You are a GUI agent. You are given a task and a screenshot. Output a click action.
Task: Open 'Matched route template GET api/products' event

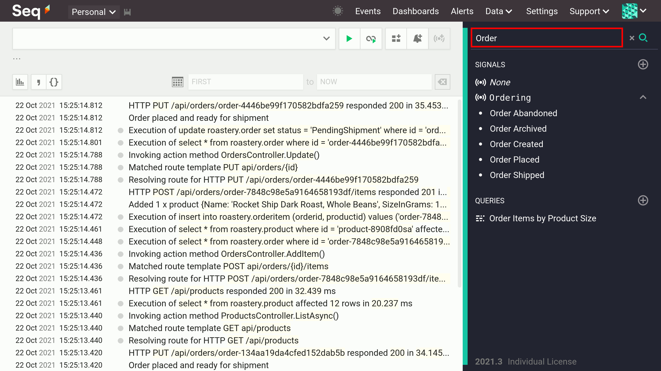210,328
